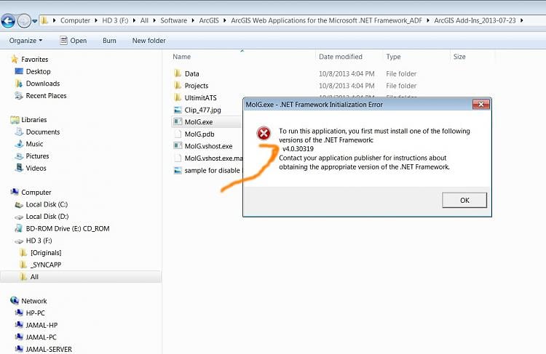Sort by the Size column header
The height and width of the screenshot is (354, 546).
coord(459,57)
